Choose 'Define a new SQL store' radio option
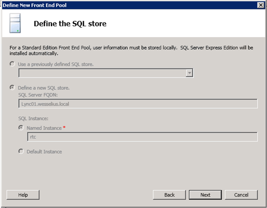Image resolution: width=267 pixels, height=208 pixels. click(12, 88)
